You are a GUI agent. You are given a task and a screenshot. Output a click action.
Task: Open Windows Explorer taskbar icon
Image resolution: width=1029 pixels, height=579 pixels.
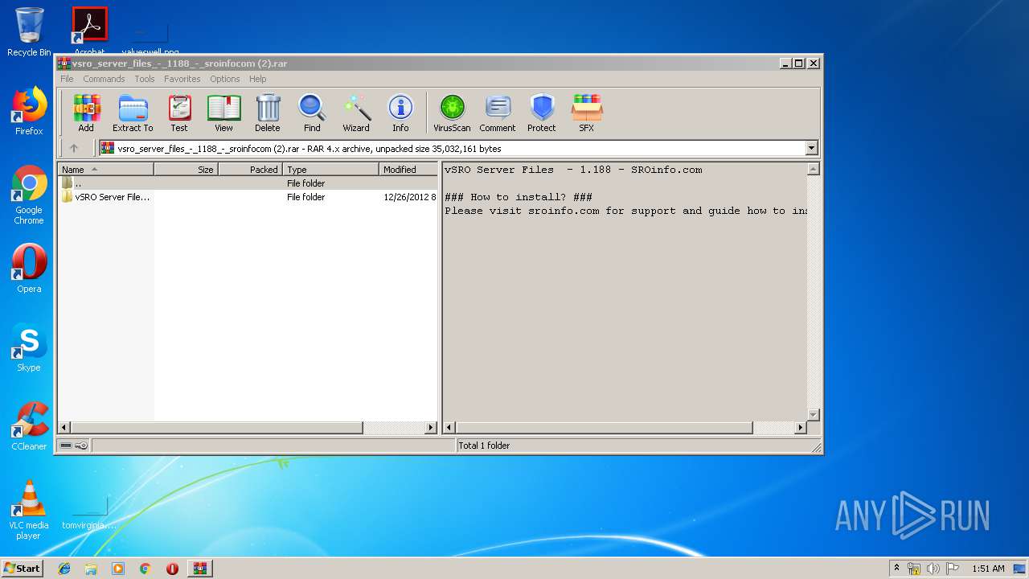coord(91,569)
